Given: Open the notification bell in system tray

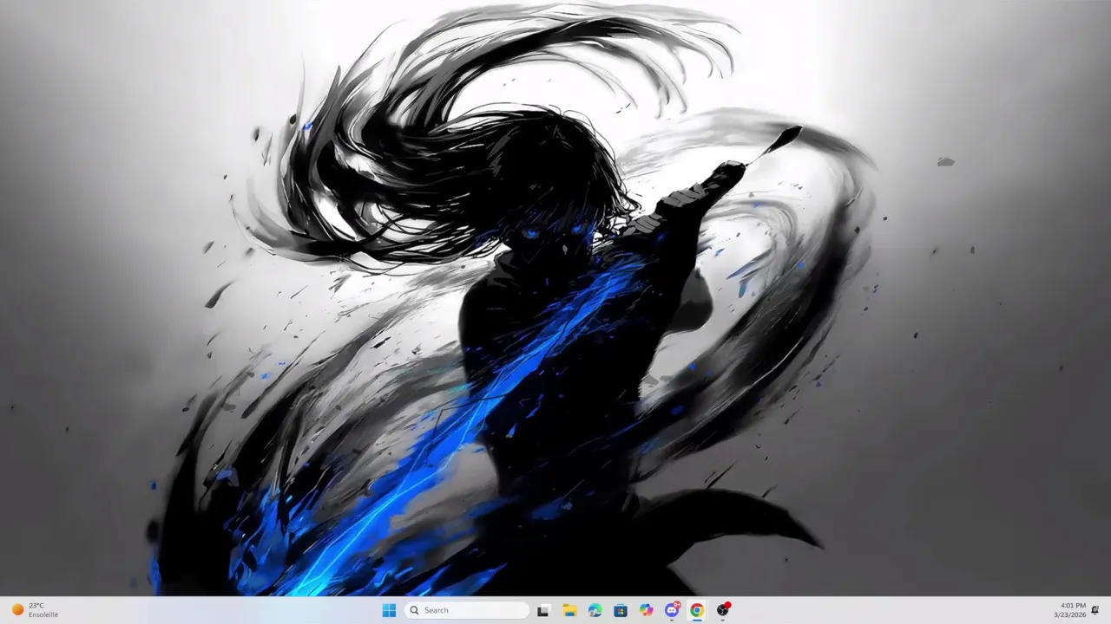Looking at the screenshot, I should [1095, 610].
